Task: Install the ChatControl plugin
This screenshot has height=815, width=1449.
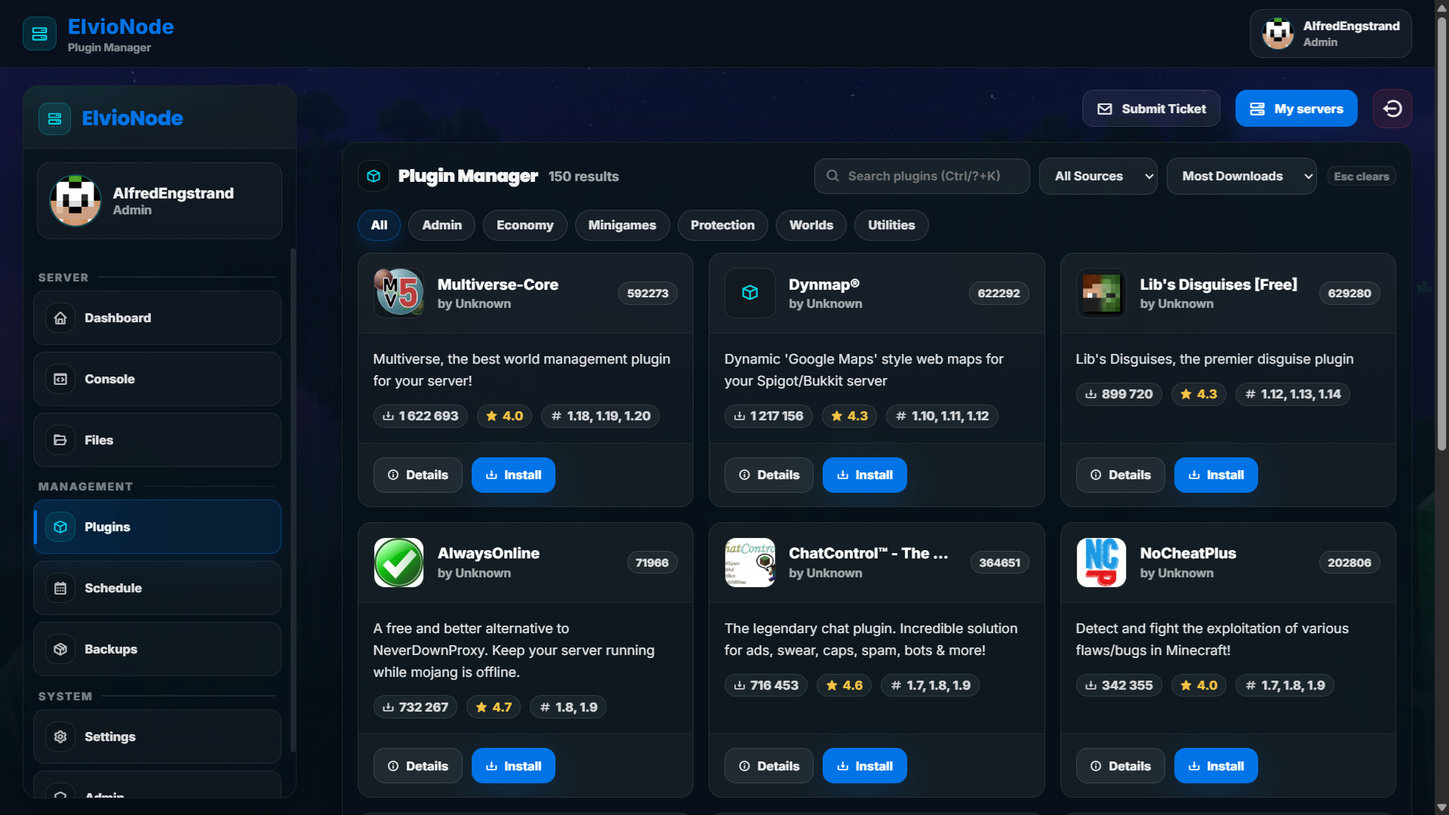Action: [865, 766]
